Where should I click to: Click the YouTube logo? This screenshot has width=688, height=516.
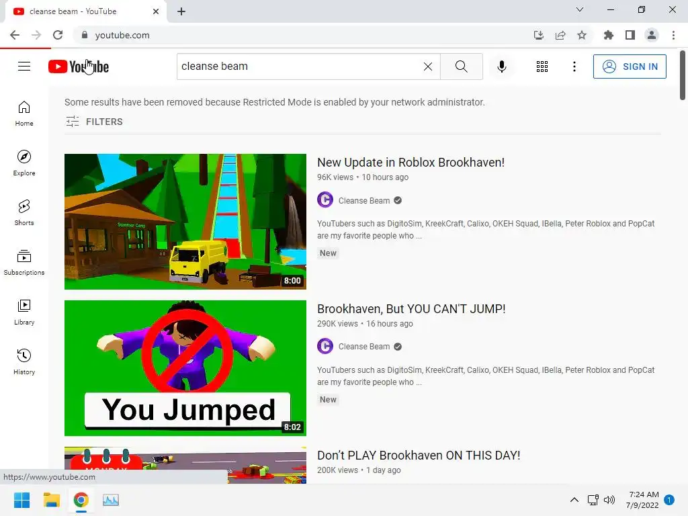(x=79, y=67)
